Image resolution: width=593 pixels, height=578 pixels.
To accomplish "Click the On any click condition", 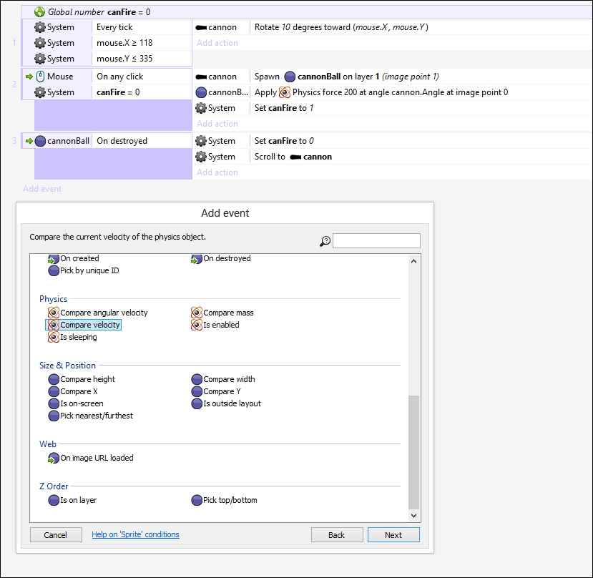I will coord(120,77).
